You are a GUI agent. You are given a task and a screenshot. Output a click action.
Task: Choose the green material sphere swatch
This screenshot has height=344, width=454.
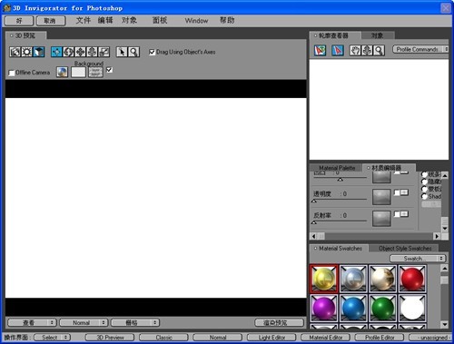coord(382,308)
